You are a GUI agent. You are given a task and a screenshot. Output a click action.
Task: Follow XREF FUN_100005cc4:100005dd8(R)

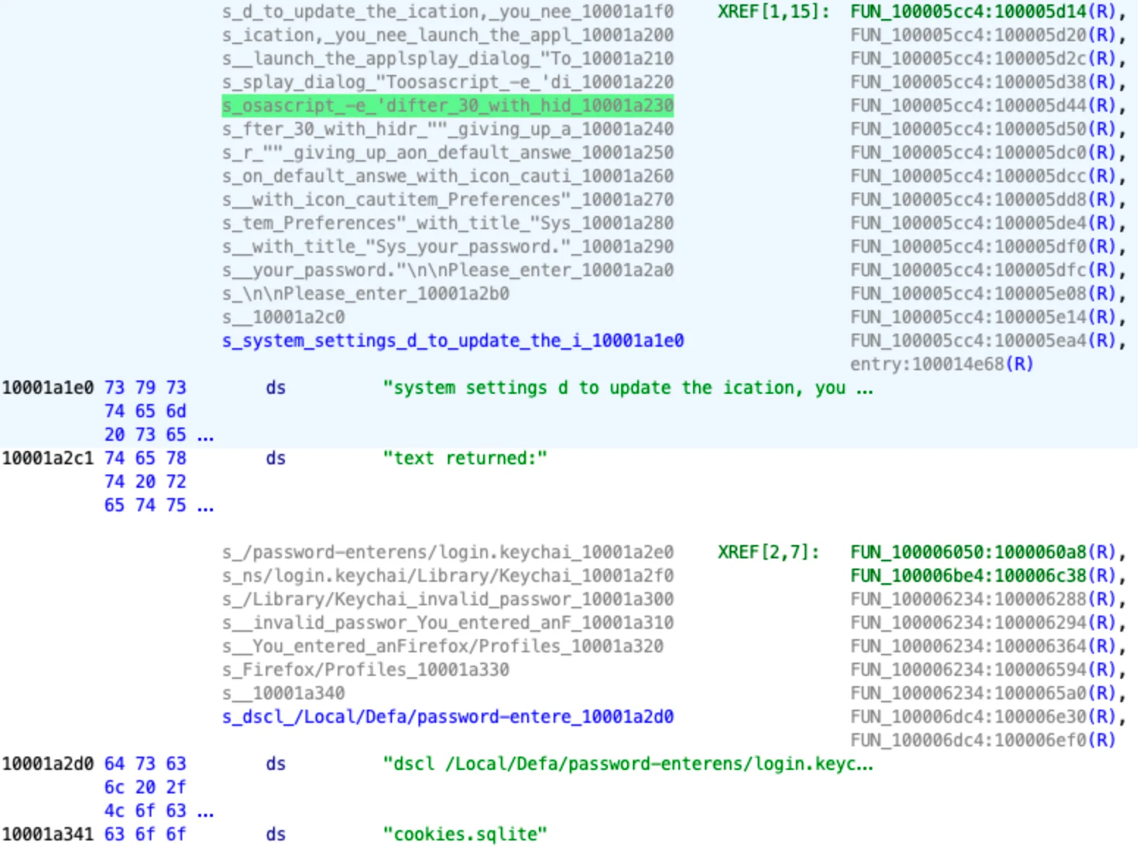tap(983, 200)
